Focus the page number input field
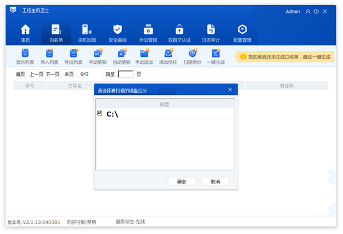Viewport: 343px width, 234px height. pyautogui.click(x=126, y=74)
